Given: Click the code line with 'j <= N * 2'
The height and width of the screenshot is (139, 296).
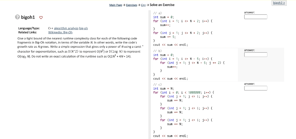Looking at the screenshot, I should point(183,33).
